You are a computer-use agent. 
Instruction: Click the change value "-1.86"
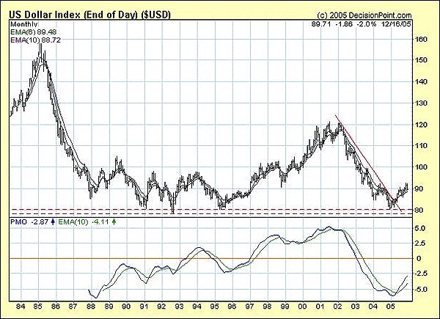click(x=344, y=24)
